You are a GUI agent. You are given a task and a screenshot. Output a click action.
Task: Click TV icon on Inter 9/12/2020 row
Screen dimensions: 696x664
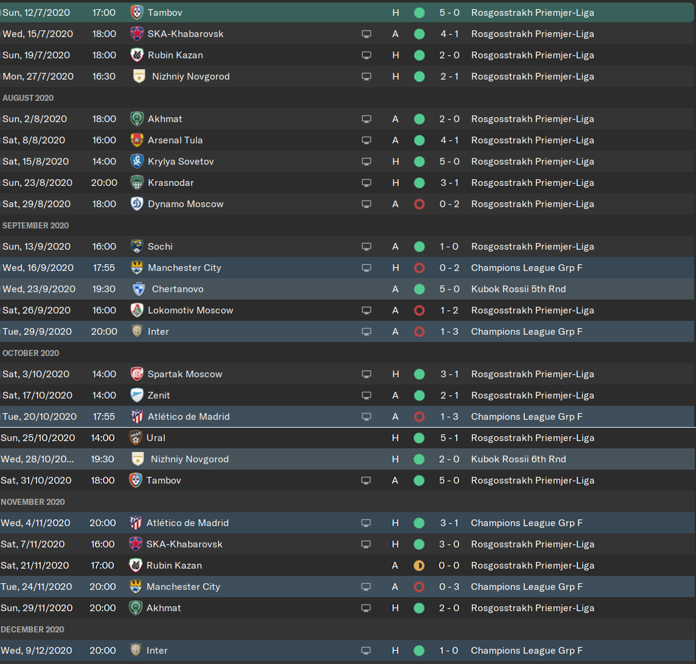(366, 650)
